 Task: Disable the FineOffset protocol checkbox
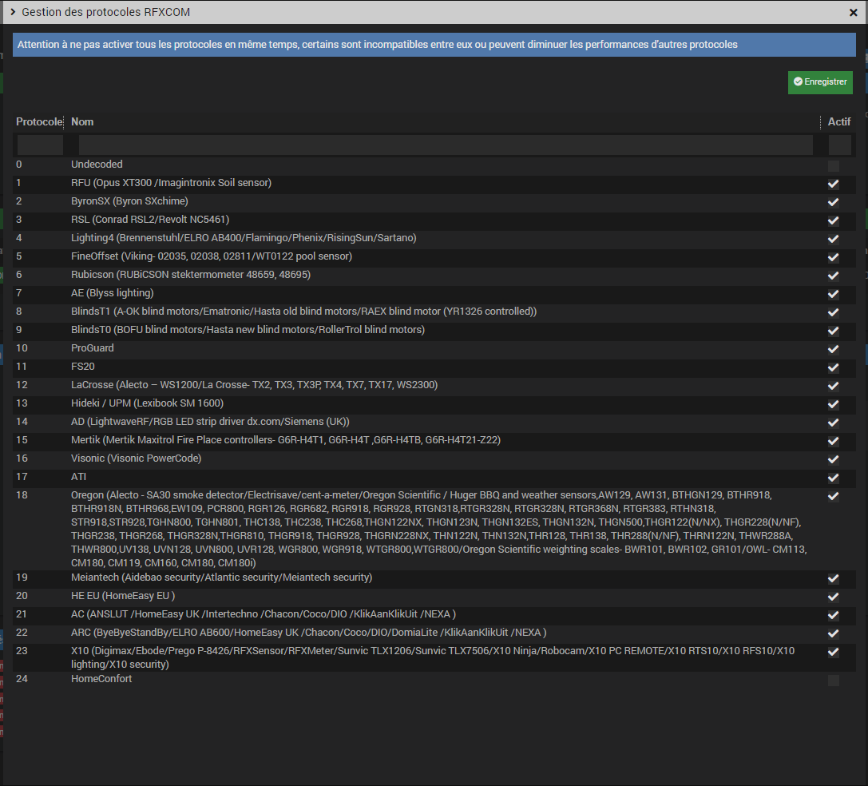pos(833,257)
